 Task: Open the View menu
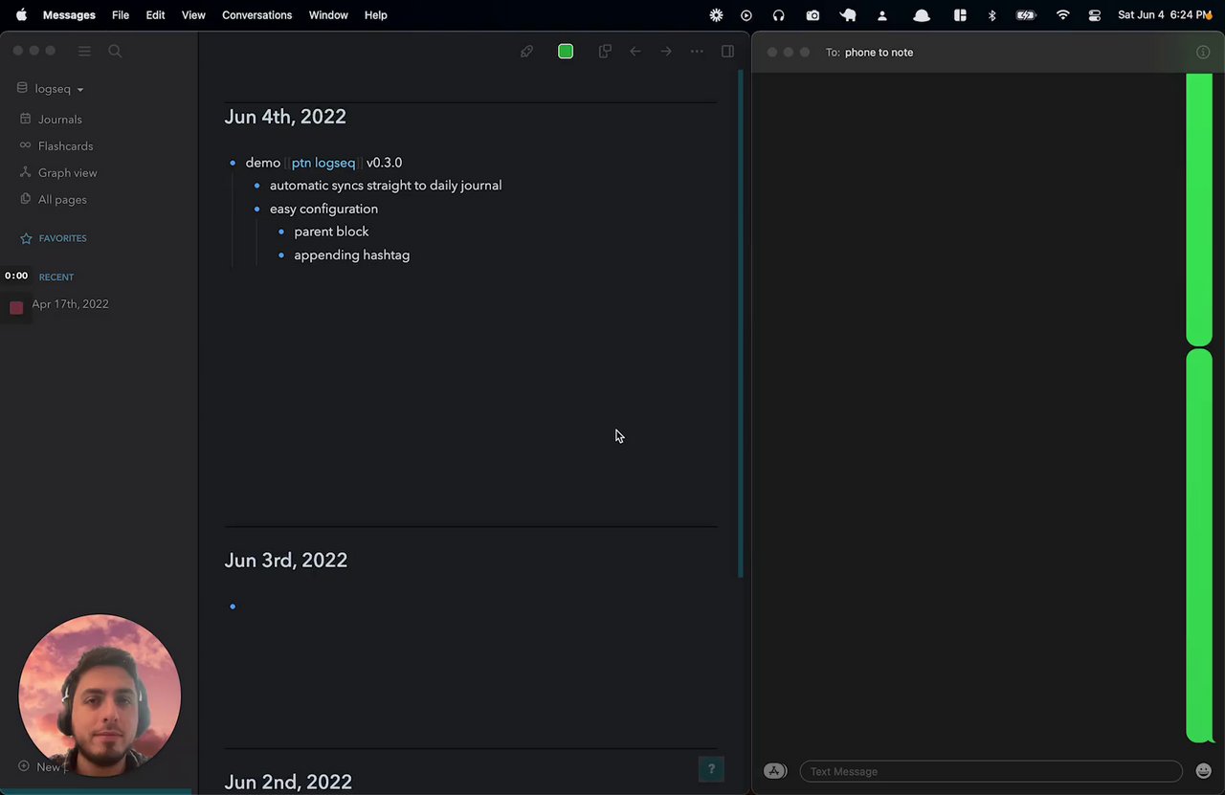193,15
